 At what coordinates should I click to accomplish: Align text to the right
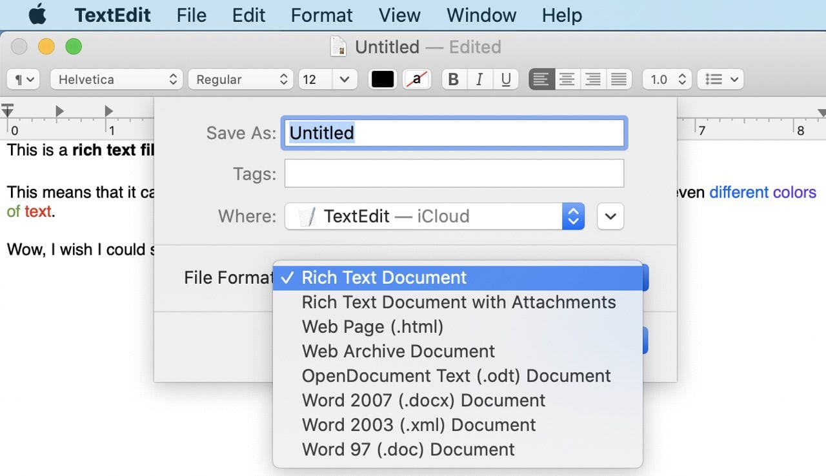(592, 79)
